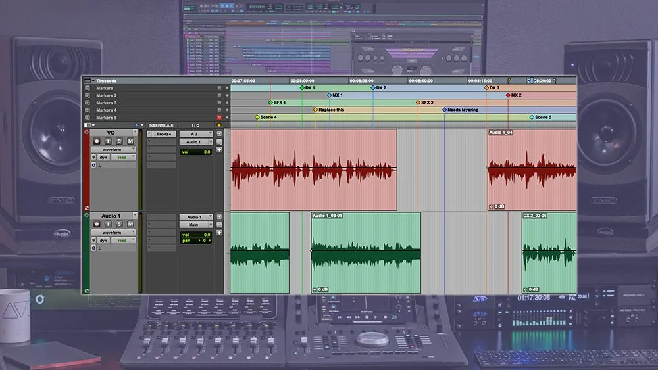Click Audio 1 track vol 0.0 field
This screenshot has height=370, width=658.
tap(196, 235)
